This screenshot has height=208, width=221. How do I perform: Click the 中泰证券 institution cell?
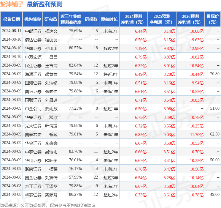pos(33,152)
